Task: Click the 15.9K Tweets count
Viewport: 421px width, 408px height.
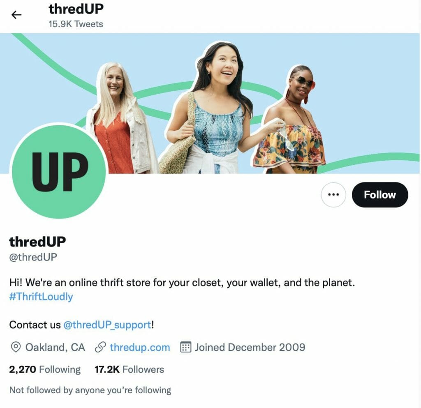Action: tap(76, 24)
